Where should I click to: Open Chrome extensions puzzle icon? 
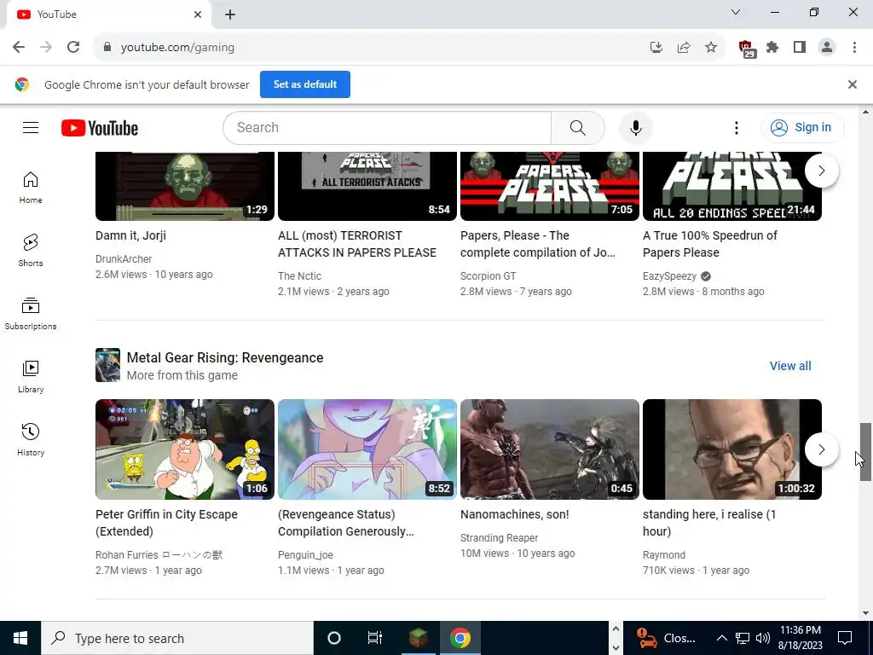pyautogui.click(x=772, y=48)
